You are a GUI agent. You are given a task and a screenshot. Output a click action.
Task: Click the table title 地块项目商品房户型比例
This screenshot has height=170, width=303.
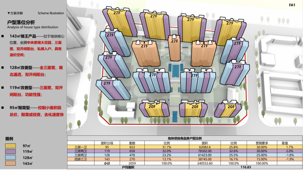(184, 138)
